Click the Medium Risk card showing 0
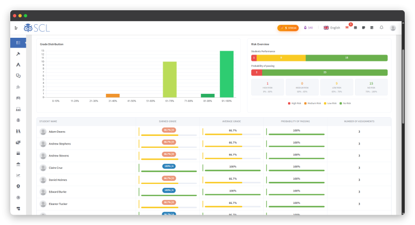Screen dimensions: 415x225 coord(302,87)
